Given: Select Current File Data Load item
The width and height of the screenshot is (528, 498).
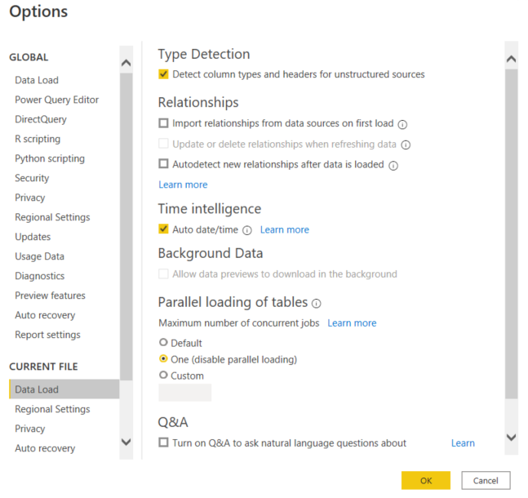Looking at the screenshot, I should click(x=64, y=389).
